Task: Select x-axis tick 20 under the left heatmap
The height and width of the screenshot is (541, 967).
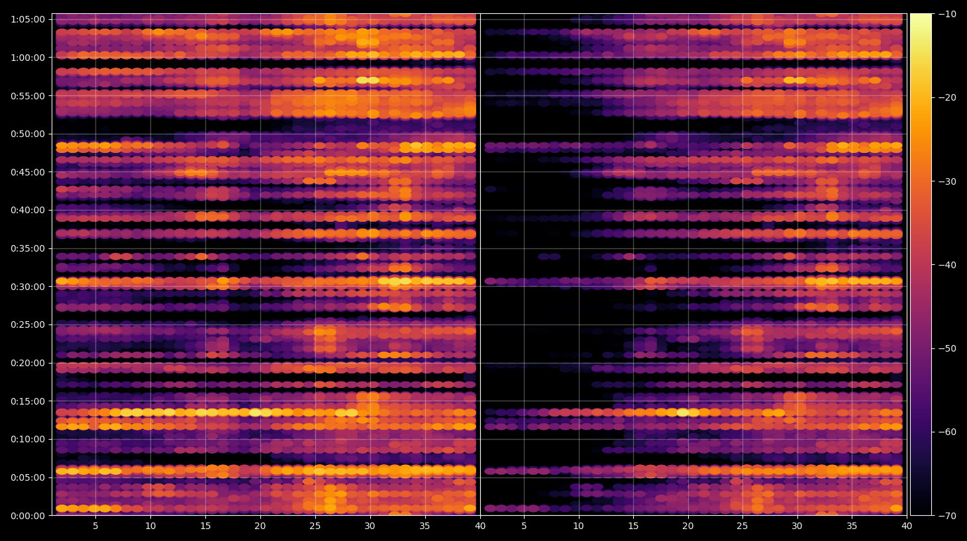Action: tap(260, 526)
